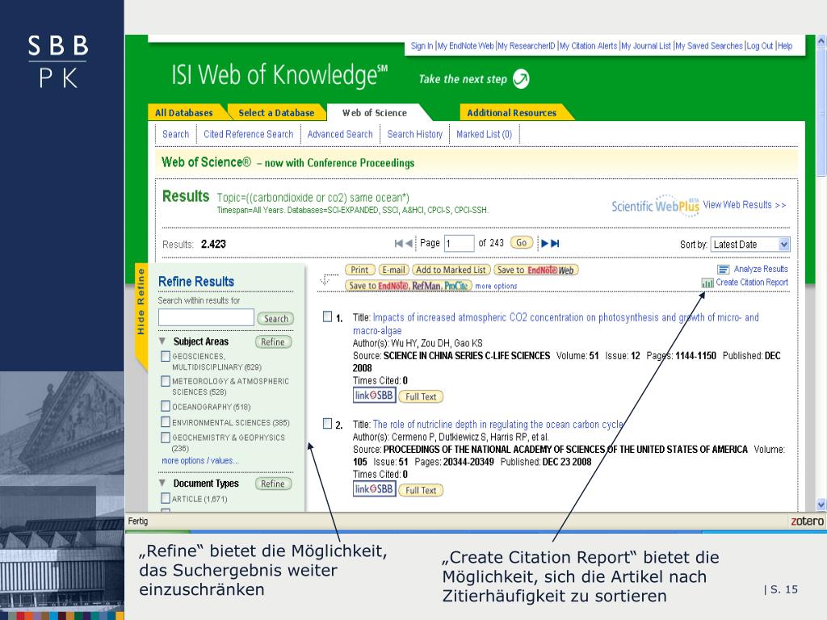The width and height of the screenshot is (827, 620).
Task: Click the Scientific WebPlus logo
Action: coord(655,205)
